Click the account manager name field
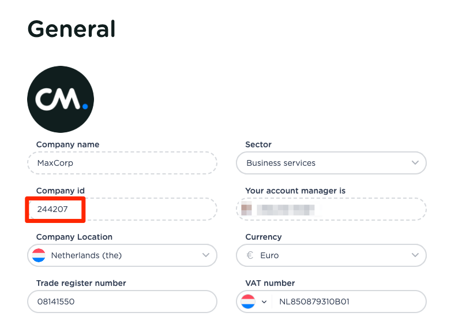This screenshot has height=331, width=451. [x=331, y=209]
